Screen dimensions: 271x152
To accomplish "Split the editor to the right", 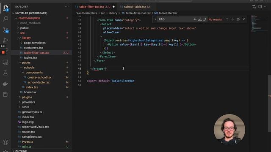I will tap(260, 7).
